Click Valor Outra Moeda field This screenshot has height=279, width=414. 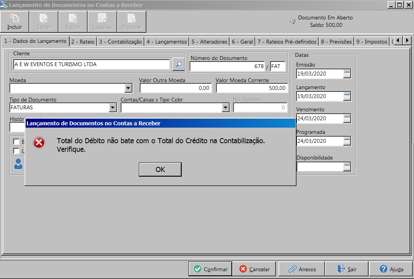tap(175, 88)
